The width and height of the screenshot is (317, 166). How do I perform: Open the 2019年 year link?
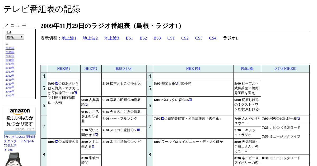pos(10,48)
